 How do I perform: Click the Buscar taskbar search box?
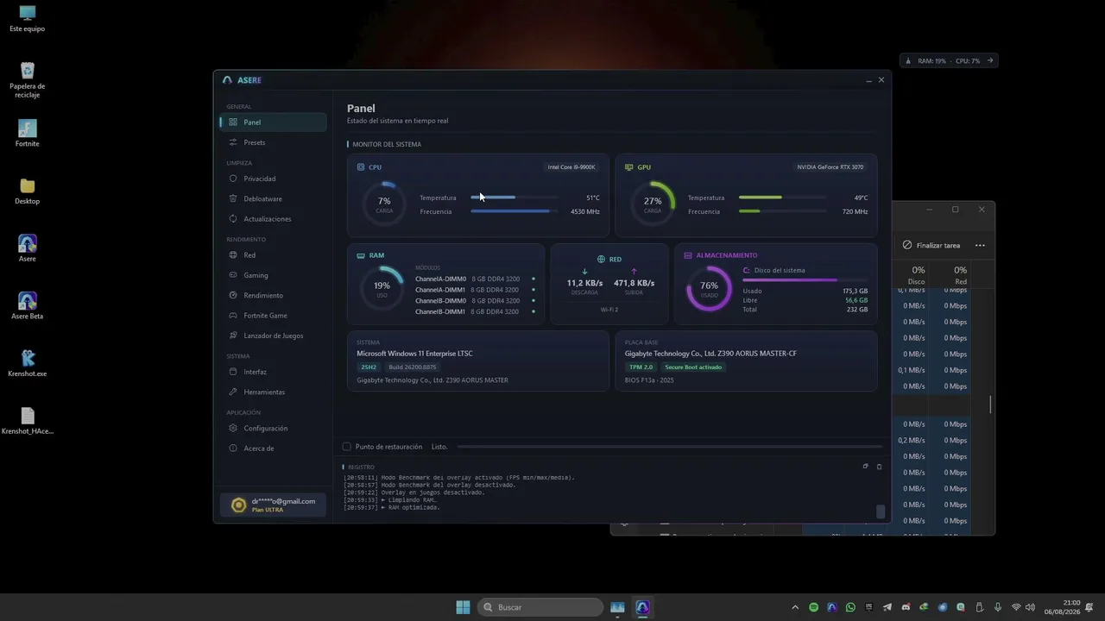[x=540, y=607]
